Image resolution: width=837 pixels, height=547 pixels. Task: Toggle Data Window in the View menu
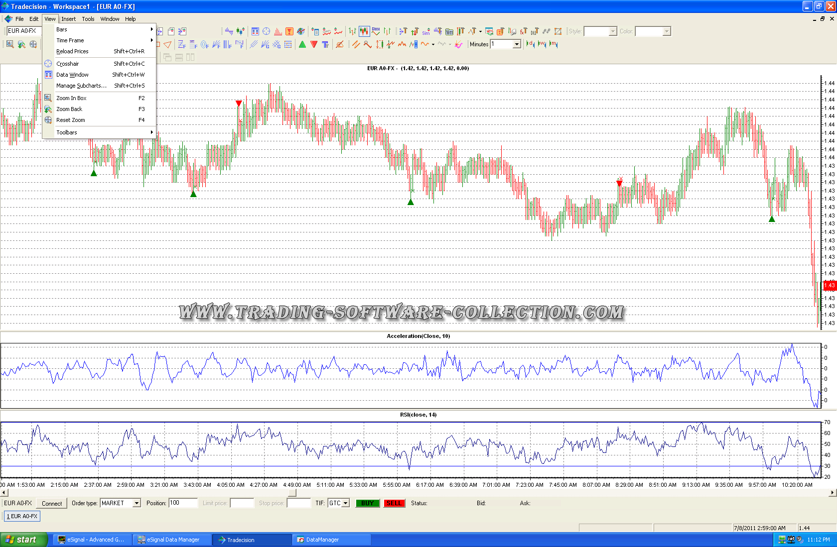click(72, 75)
